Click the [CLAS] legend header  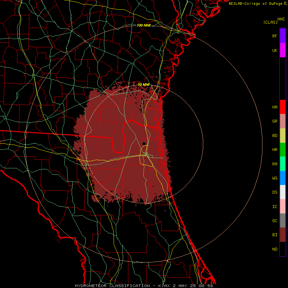pos(270,22)
